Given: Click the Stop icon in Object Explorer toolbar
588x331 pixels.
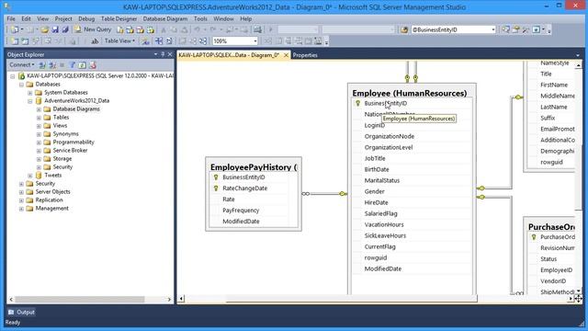Looking at the screenshot, I should tap(62, 65).
